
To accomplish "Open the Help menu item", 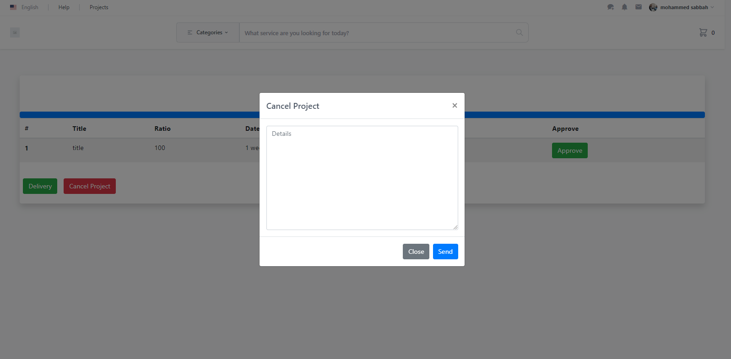I will click(x=64, y=7).
